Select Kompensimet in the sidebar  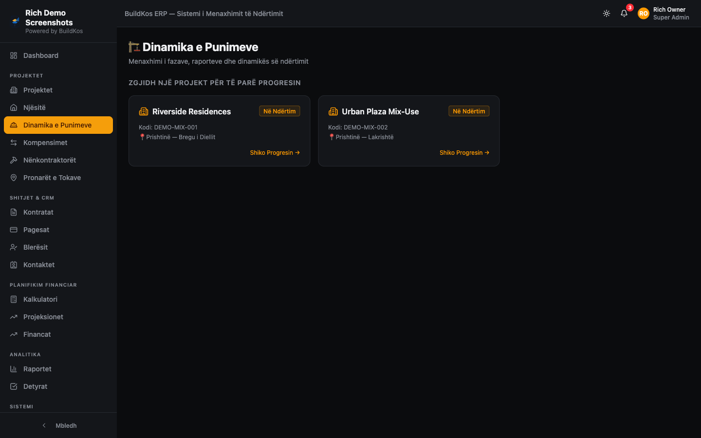click(x=58, y=143)
